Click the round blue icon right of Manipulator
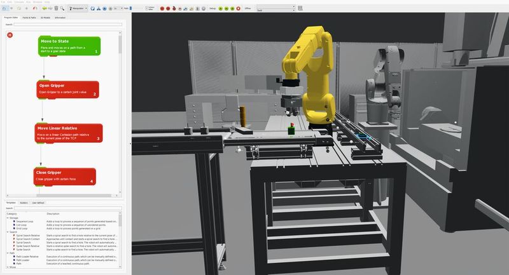The height and width of the screenshot is (275, 509). pyautogui.click(x=92, y=8)
